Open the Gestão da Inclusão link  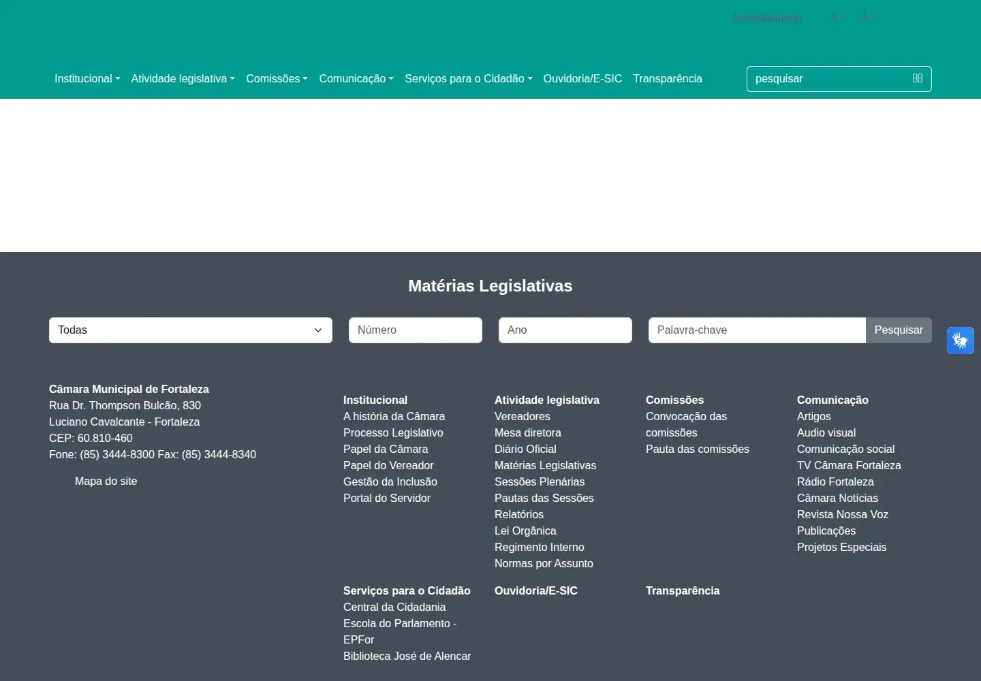coord(390,481)
